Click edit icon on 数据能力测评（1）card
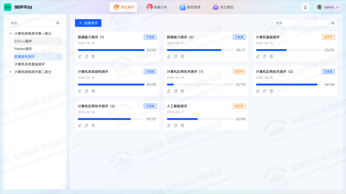This screenshot has width=346, height=194. point(80,56)
